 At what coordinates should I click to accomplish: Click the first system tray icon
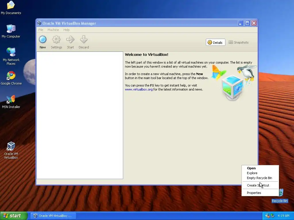267,216
